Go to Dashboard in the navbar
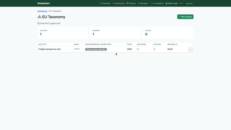Screen dimensions: 231x130 [x=118, y=3]
